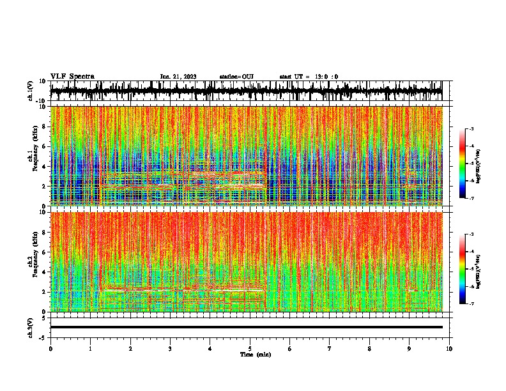Click the ch.1 waveform trace panel
The height and width of the screenshot is (391, 506).
point(249,91)
